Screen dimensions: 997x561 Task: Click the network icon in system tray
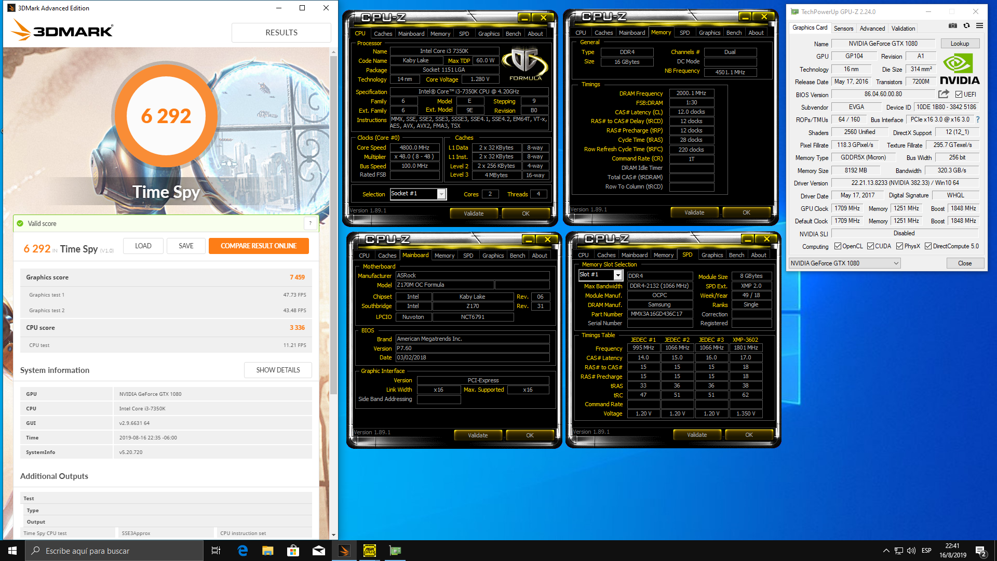[x=898, y=551]
